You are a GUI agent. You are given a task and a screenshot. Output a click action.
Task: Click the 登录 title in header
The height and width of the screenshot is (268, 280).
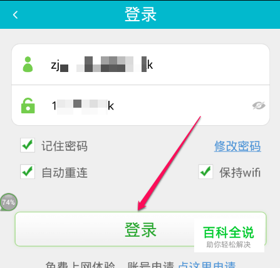(x=140, y=14)
